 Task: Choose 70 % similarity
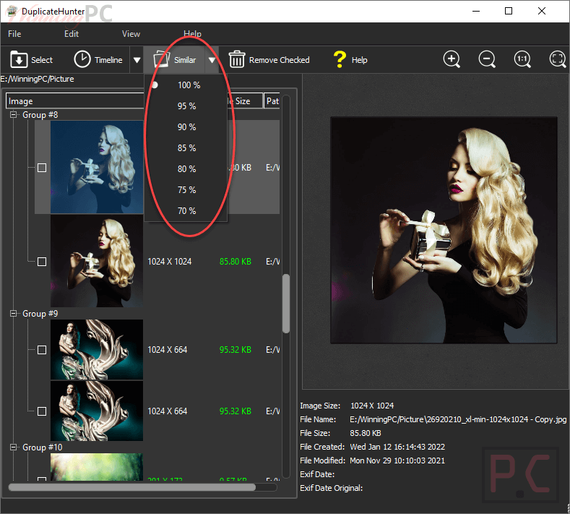click(186, 211)
